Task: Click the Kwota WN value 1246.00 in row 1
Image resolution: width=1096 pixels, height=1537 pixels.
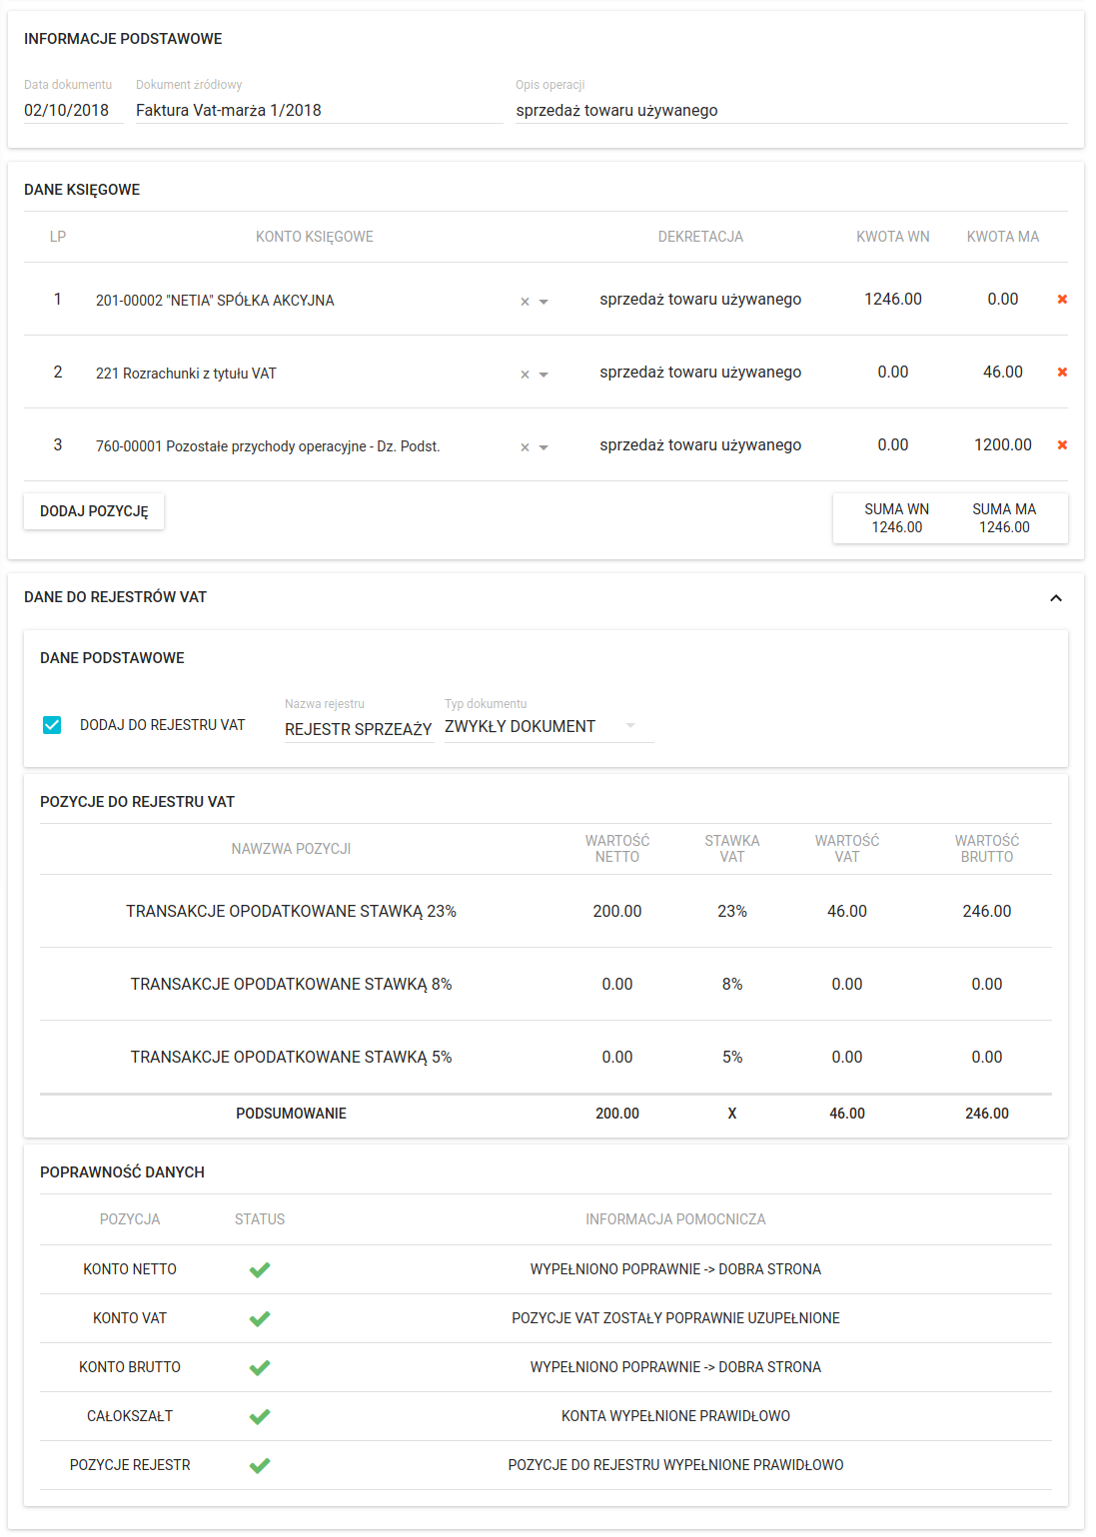Action: 893,300
